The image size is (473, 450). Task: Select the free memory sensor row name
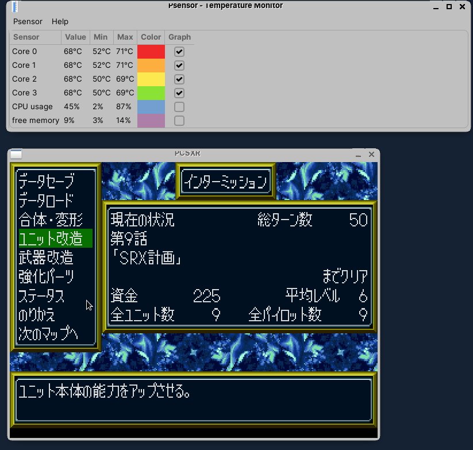36,120
